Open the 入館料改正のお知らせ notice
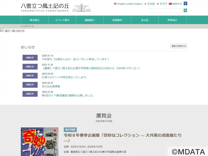This screenshot has height=156, width=208. point(91,68)
